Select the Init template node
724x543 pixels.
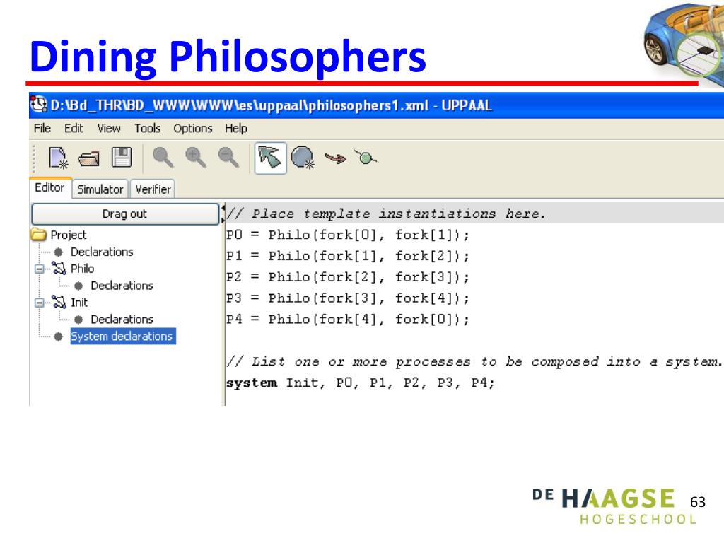79,302
